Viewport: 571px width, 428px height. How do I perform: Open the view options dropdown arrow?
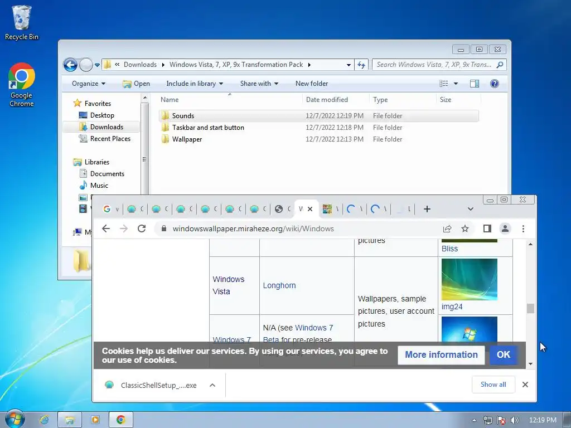[455, 84]
